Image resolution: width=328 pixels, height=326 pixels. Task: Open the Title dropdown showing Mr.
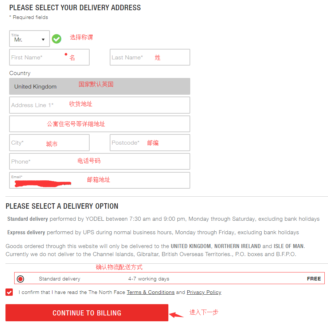click(x=29, y=39)
